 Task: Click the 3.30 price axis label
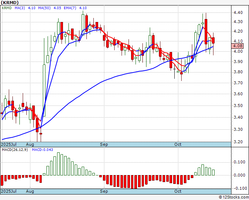pyautogui.click(x=238, y=129)
